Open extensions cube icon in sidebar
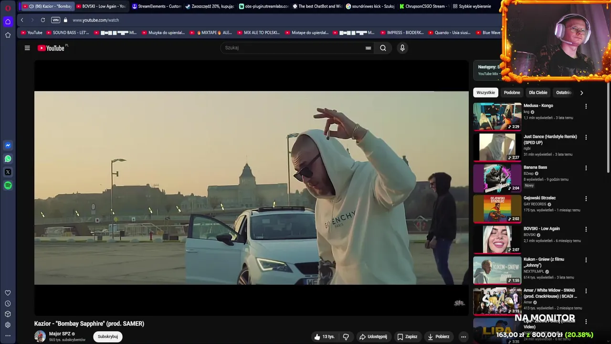This screenshot has height=344, width=611. click(x=8, y=314)
